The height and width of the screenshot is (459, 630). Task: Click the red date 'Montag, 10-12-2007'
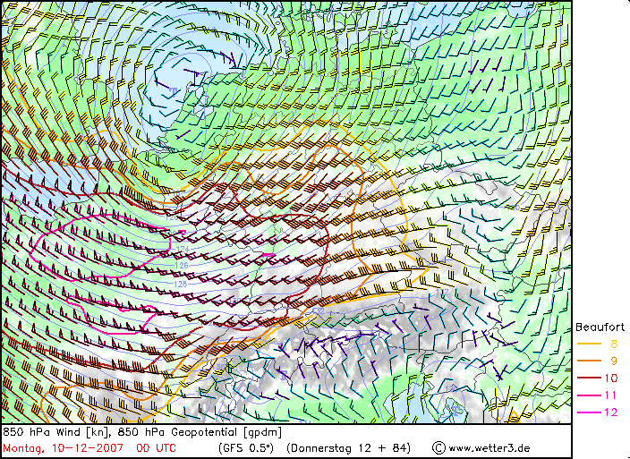click(x=63, y=447)
